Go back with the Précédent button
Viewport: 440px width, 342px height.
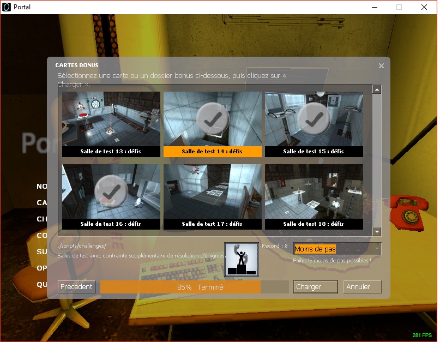77,287
